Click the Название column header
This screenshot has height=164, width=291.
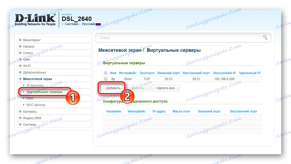(114, 111)
